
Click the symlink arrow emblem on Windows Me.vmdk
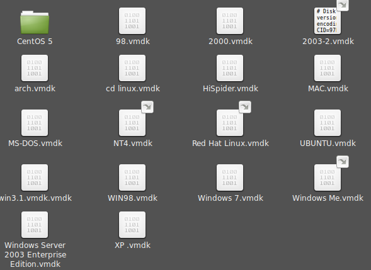[343, 162]
